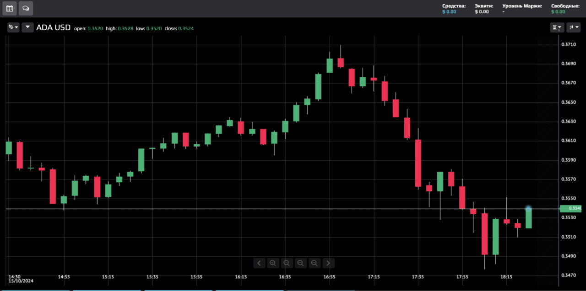Click the 0.3710 price axis label
586x291 pixels.
coord(569,44)
